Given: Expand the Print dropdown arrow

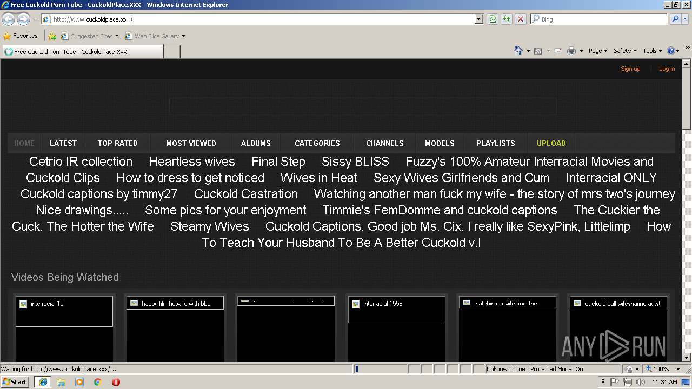Looking at the screenshot, I should click(x=581, y=51).
